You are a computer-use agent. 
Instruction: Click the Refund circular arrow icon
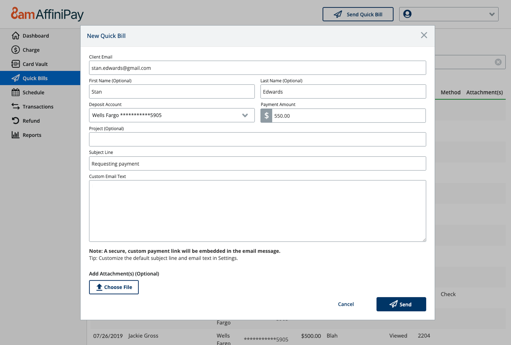(x=16, y=121)
